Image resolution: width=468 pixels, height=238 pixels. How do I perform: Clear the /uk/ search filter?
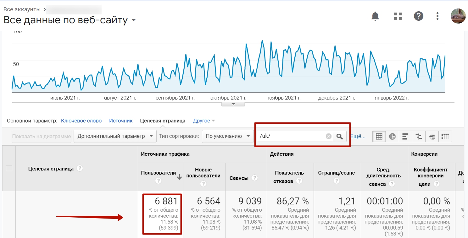328,136
